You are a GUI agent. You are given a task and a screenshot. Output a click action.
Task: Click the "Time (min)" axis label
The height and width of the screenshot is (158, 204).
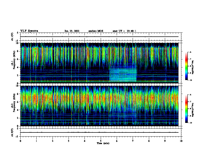(103, 143)
